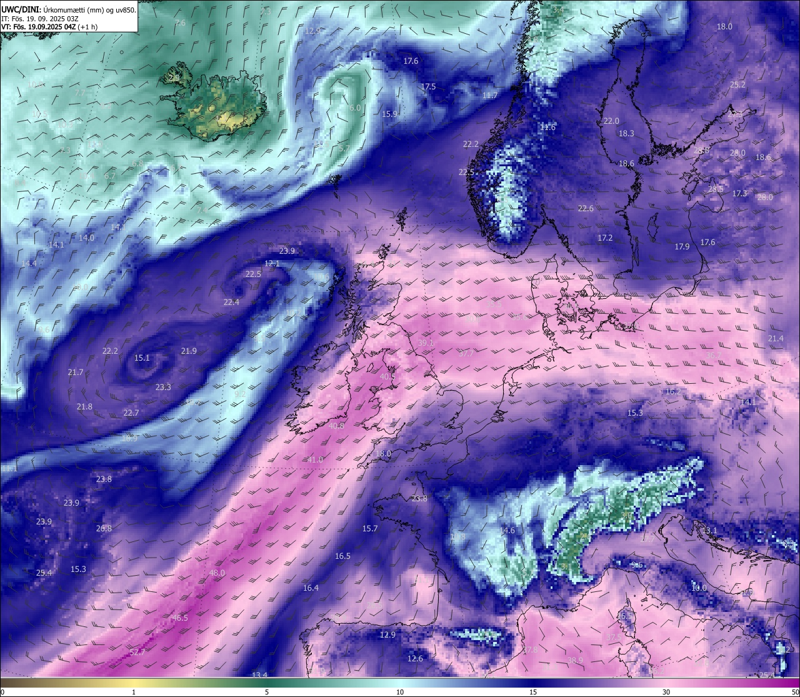The image size is (800, 697).
Task: Click the value 12.6 at the bottom
Action: click(x=415, y=658)
